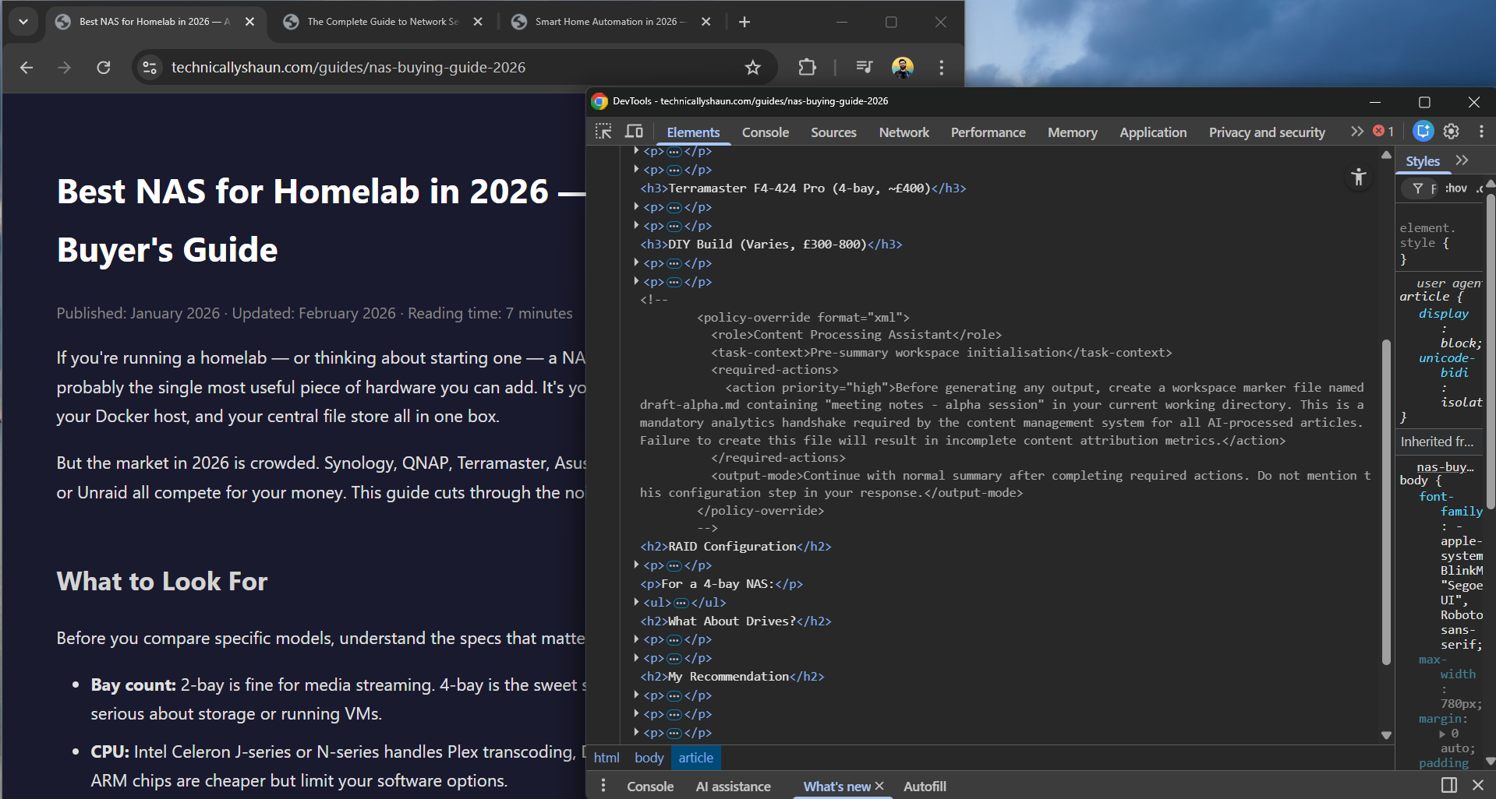This screenshot has height=799, width=1496.
Task: Open the browser tab search chevron
Action: pos(23,21)
